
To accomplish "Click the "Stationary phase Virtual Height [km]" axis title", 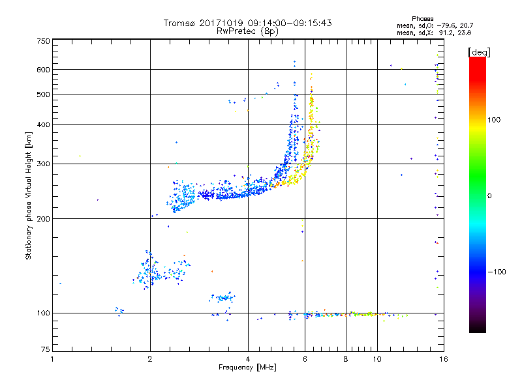I will (x=29, y=195).
